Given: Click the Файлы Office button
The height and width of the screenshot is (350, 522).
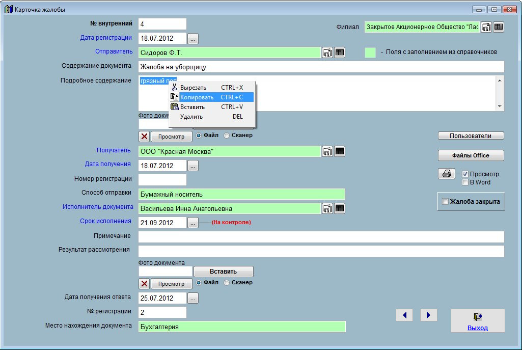Looking at the screenshot, I should (471, 155).
